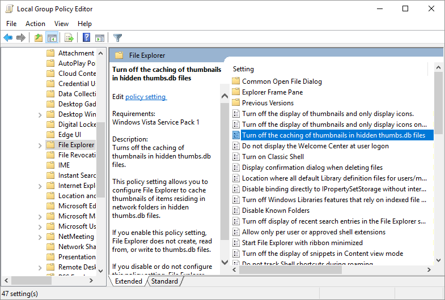The height and width of the screenshot is (300, 445).
Task: Click policy icon beside Disable Known Folders
Action: pos(236,211)
